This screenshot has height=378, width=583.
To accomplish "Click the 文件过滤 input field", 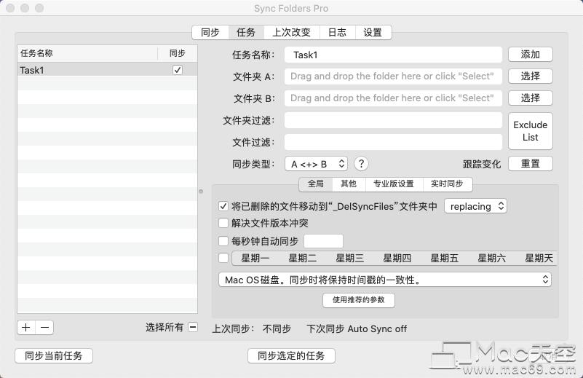I will (x=393, y=142).
